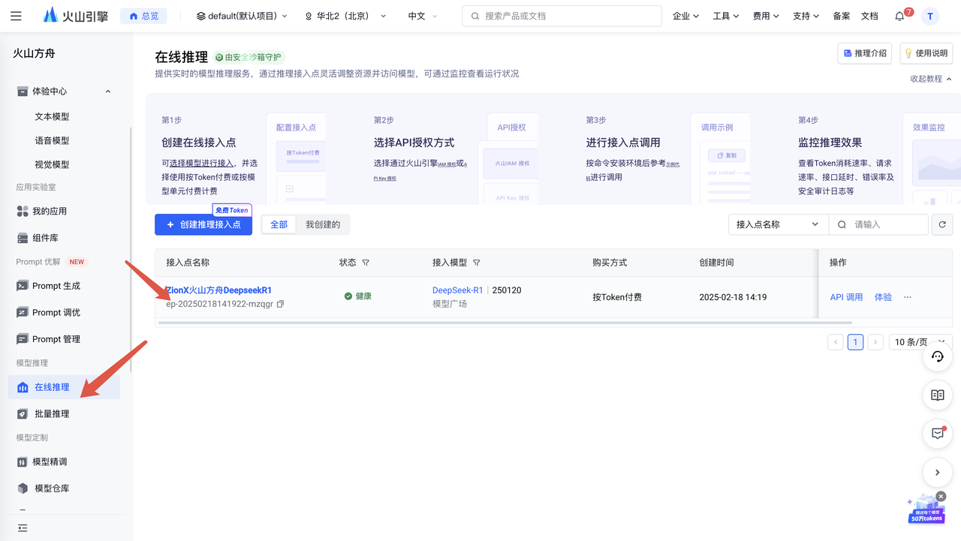961x541 pixels.
Task: Open the 企业 top menu
Action: click(685, 16)
